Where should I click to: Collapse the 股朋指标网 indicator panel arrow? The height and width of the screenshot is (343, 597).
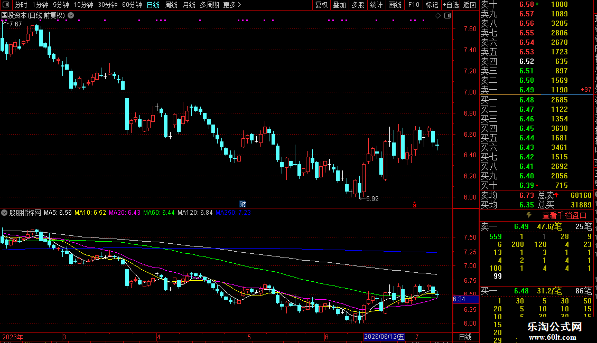click(4, 213)
